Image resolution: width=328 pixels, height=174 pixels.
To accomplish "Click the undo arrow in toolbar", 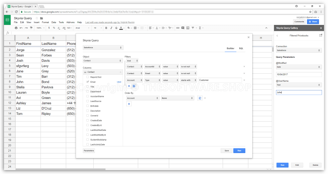I will pyautogui.click(x=21, y=28).
